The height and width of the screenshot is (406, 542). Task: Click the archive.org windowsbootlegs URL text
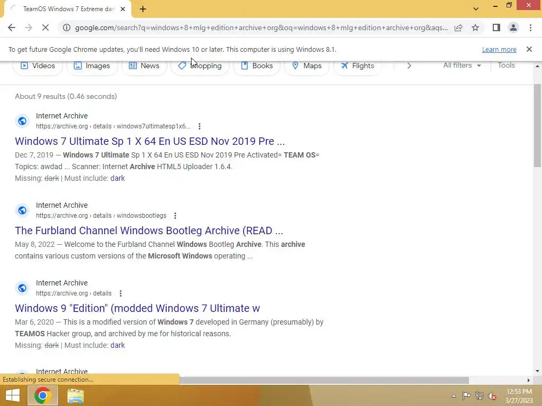pyautogui.click(x=101, y=216)
